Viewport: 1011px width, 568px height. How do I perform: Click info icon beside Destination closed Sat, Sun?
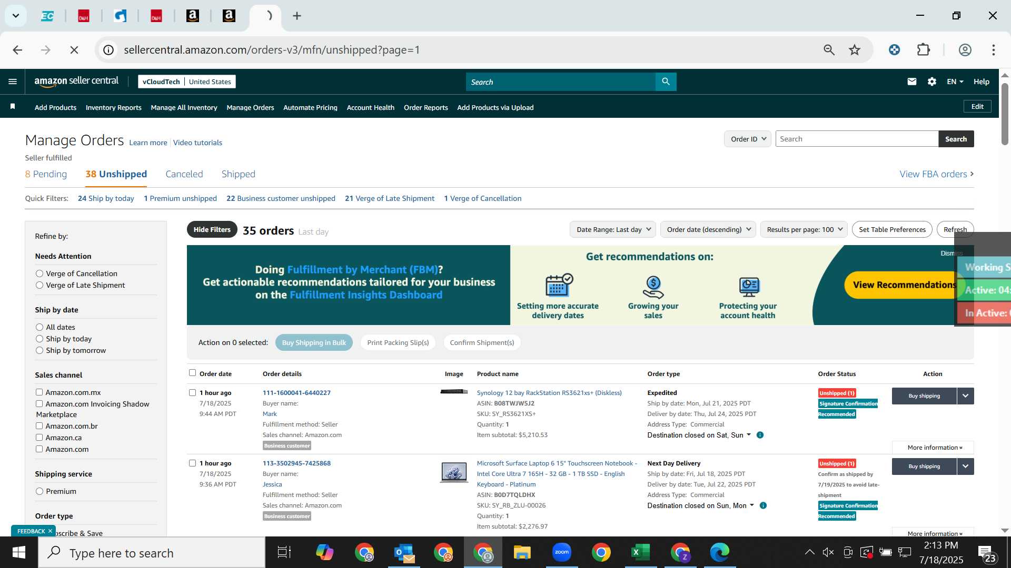[x=760, y=435]
